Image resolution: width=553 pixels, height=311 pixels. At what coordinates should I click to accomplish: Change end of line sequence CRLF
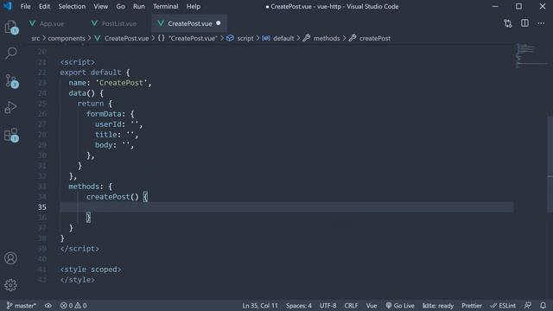coord(351,306)
